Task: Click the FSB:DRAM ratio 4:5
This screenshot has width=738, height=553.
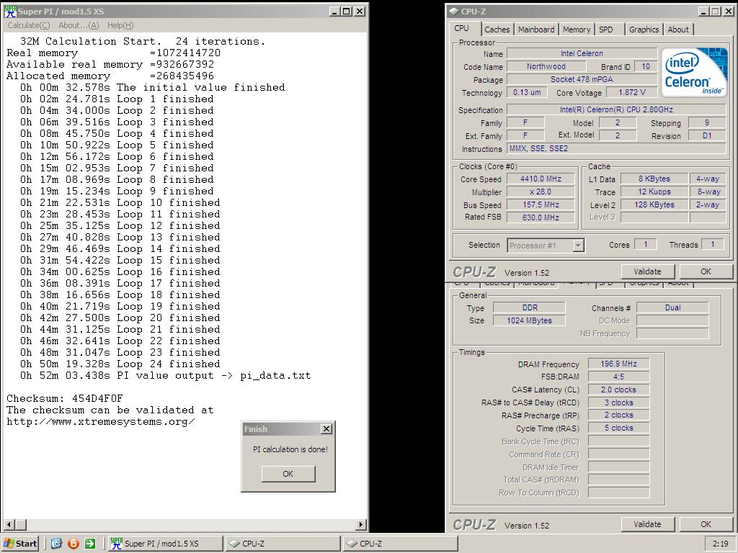Action: click(618, 377)
